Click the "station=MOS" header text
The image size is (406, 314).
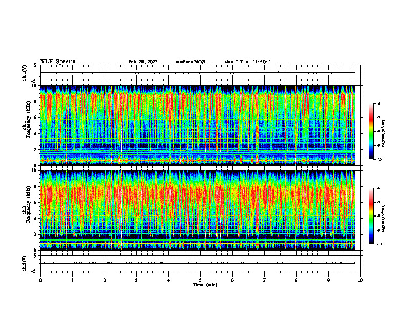click(191, 62)
